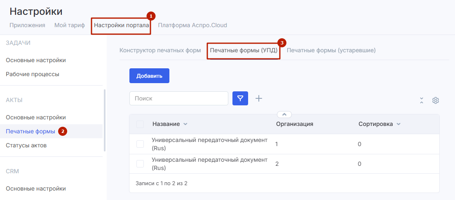Go to Мой тариф tab
This screenshot has height=200, width=455.
[x=69, y=25]
